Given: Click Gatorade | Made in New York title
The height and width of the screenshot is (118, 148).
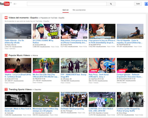Looking at the screenshot, I should (x=18, y=110).
